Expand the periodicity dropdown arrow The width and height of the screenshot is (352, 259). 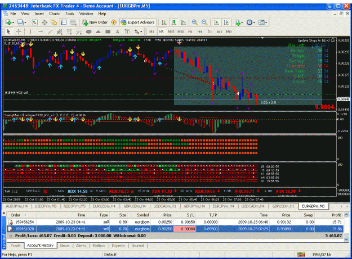[254, 22]
